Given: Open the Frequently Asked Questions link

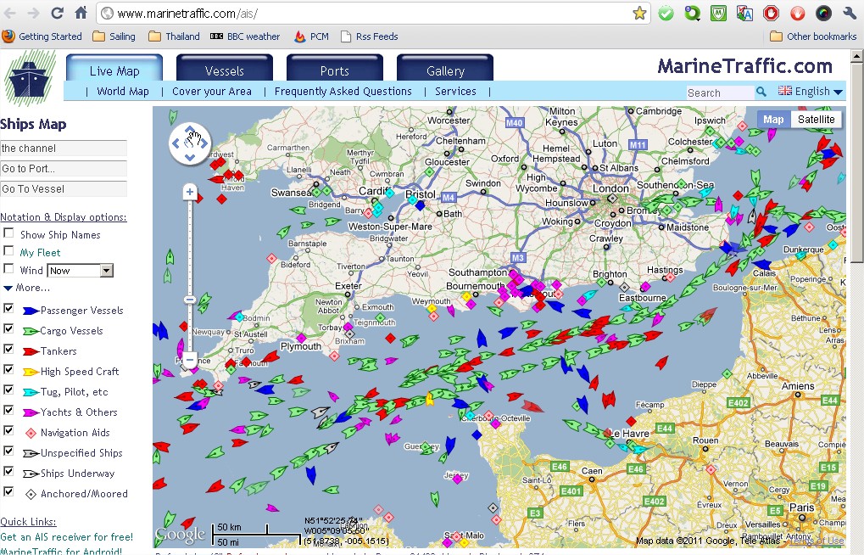Looking at the screenshot, I should coord(342,91).
